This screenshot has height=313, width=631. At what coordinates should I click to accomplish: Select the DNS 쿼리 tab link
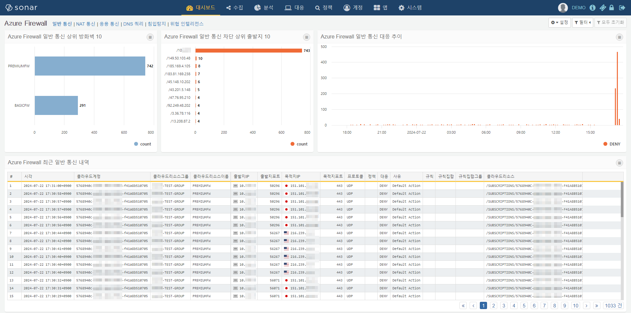tap(133, 24)
